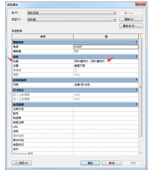Click the 型号 value cell

click(x=106, y=114)
